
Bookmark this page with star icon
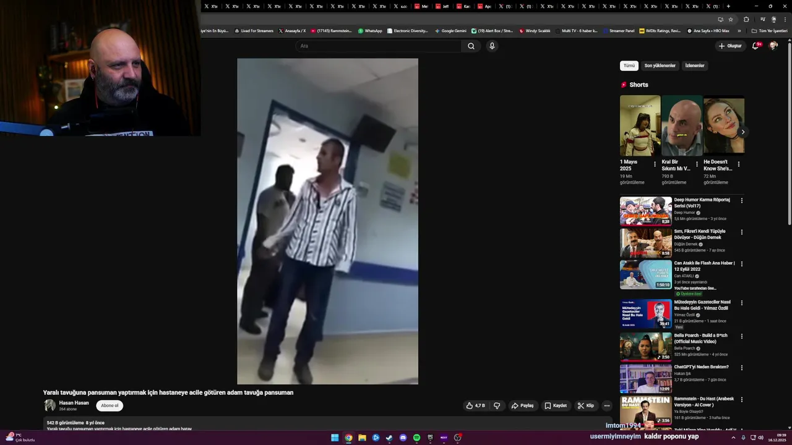(731, 19)
